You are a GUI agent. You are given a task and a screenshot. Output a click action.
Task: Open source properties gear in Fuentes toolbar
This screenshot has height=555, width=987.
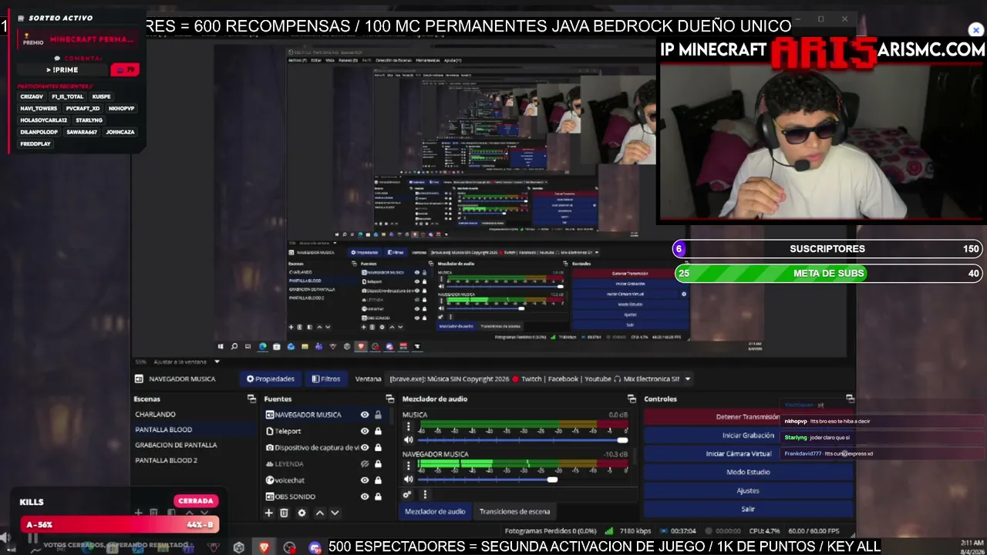301,513
